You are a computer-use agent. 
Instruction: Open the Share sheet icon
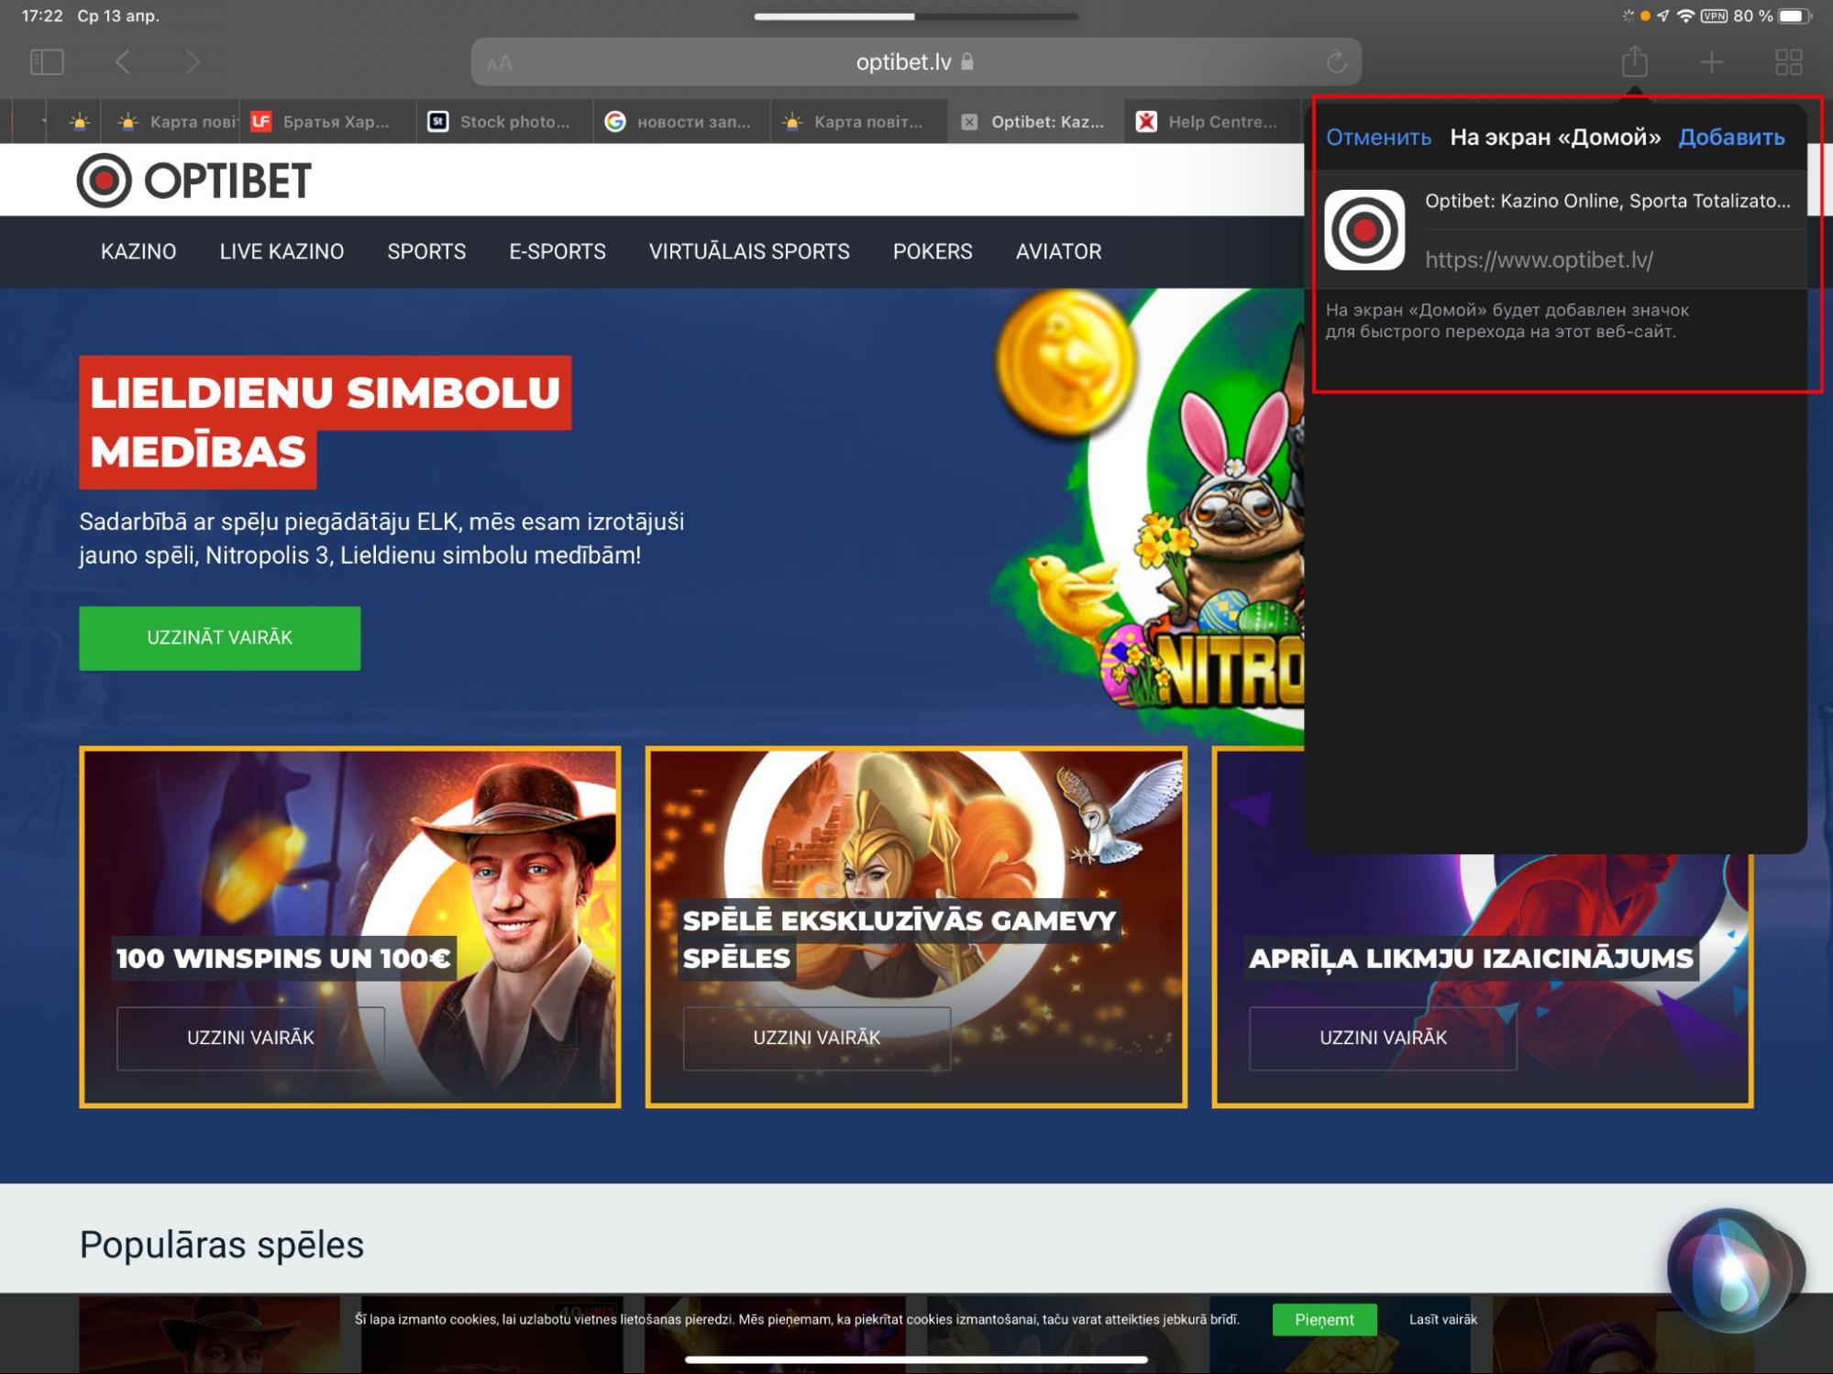click(1634, 61)
